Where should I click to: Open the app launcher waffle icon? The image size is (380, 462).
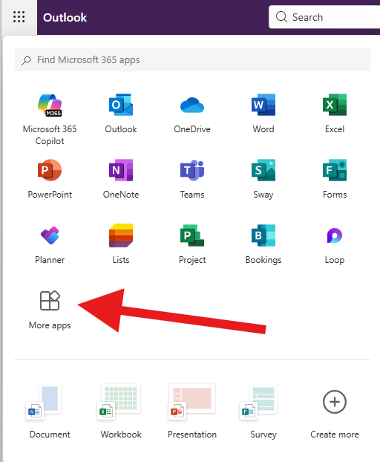coord(19,17)
